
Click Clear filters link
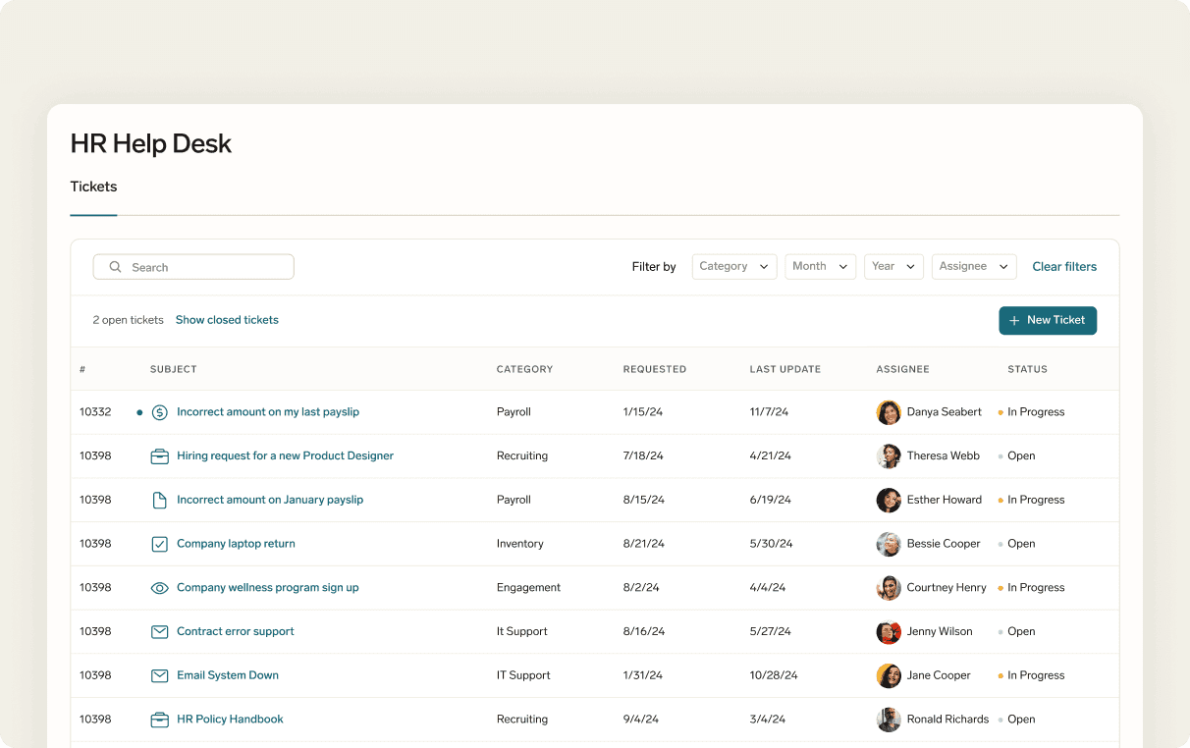[x=1064, y=267]
